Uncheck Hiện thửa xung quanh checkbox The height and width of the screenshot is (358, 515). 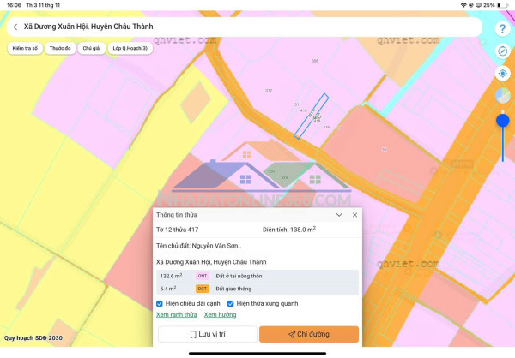232,303
